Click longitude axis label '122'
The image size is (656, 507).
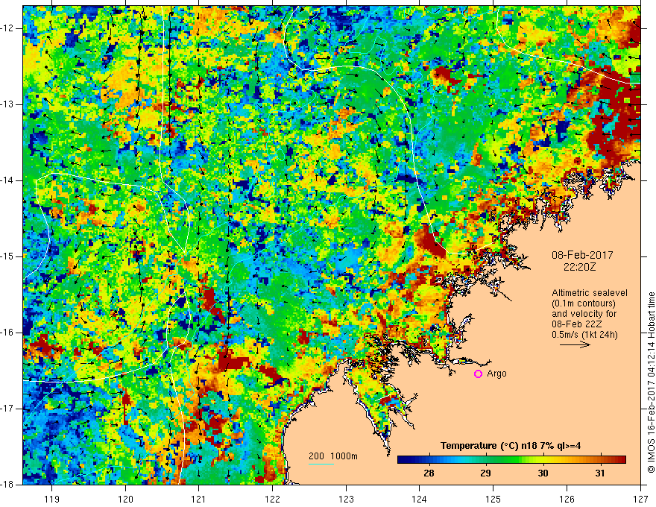point(272,499)
